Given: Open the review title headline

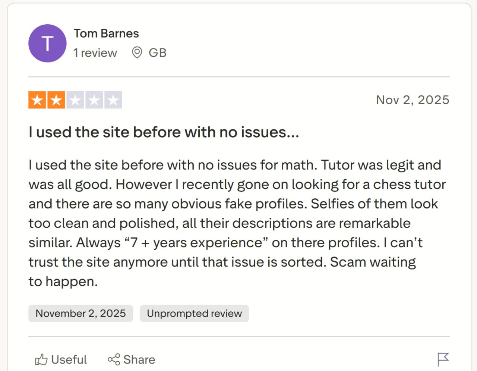Looking at the screenshot, I should click(x=164, y=132).
